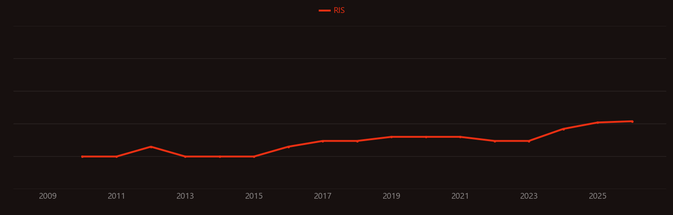Toggle the RIS series in the legend
Viewport: 673px width, 215px height.
332,11
